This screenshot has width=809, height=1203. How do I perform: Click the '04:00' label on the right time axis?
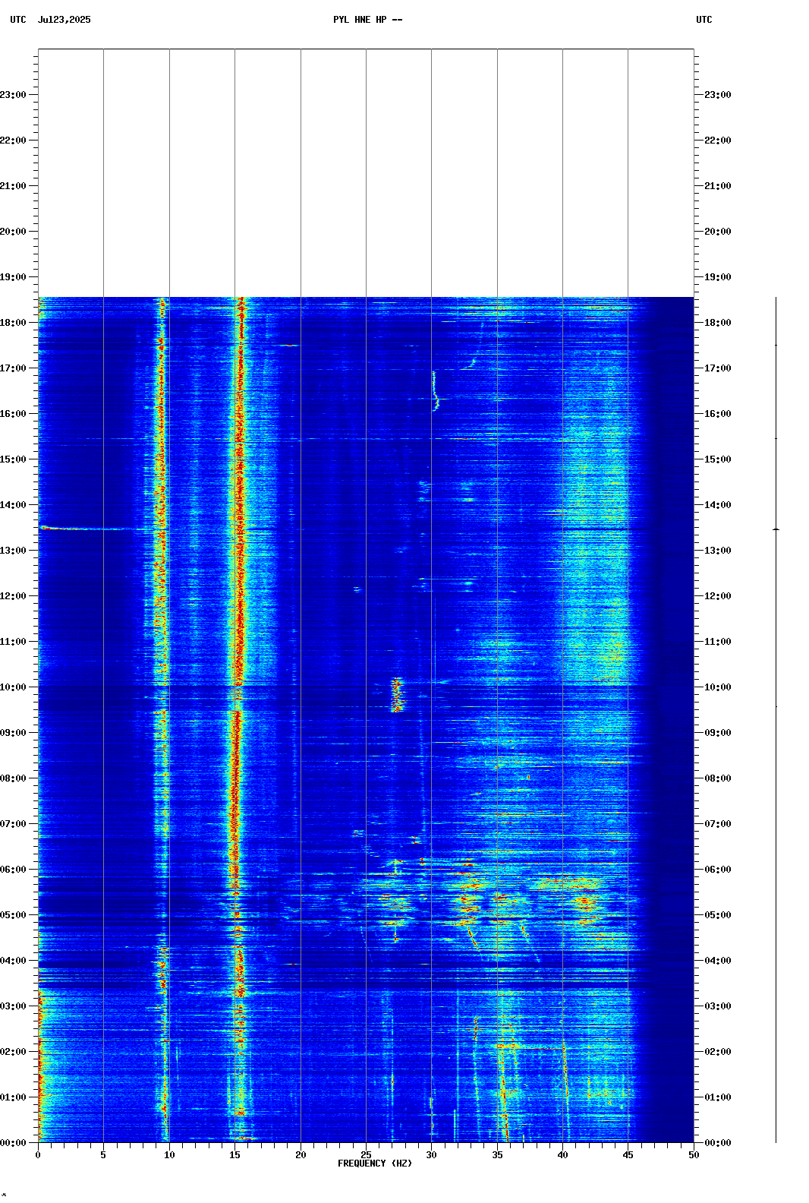tap(718, 961)
